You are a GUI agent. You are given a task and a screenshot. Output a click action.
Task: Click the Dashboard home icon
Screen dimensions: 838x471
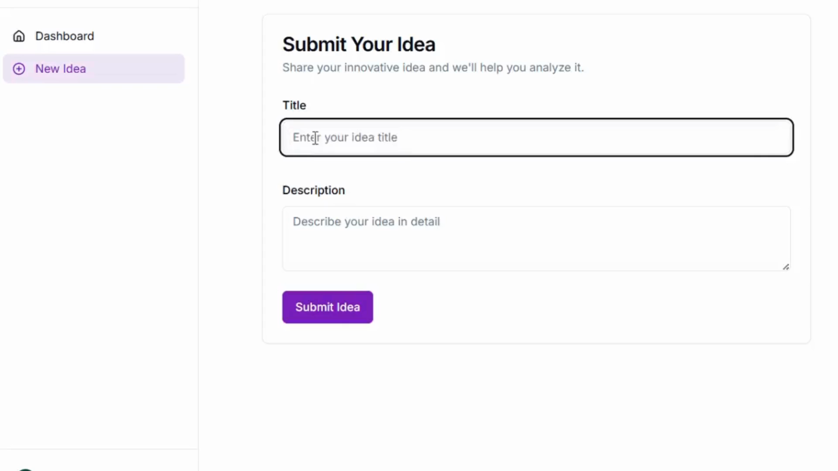19,36
